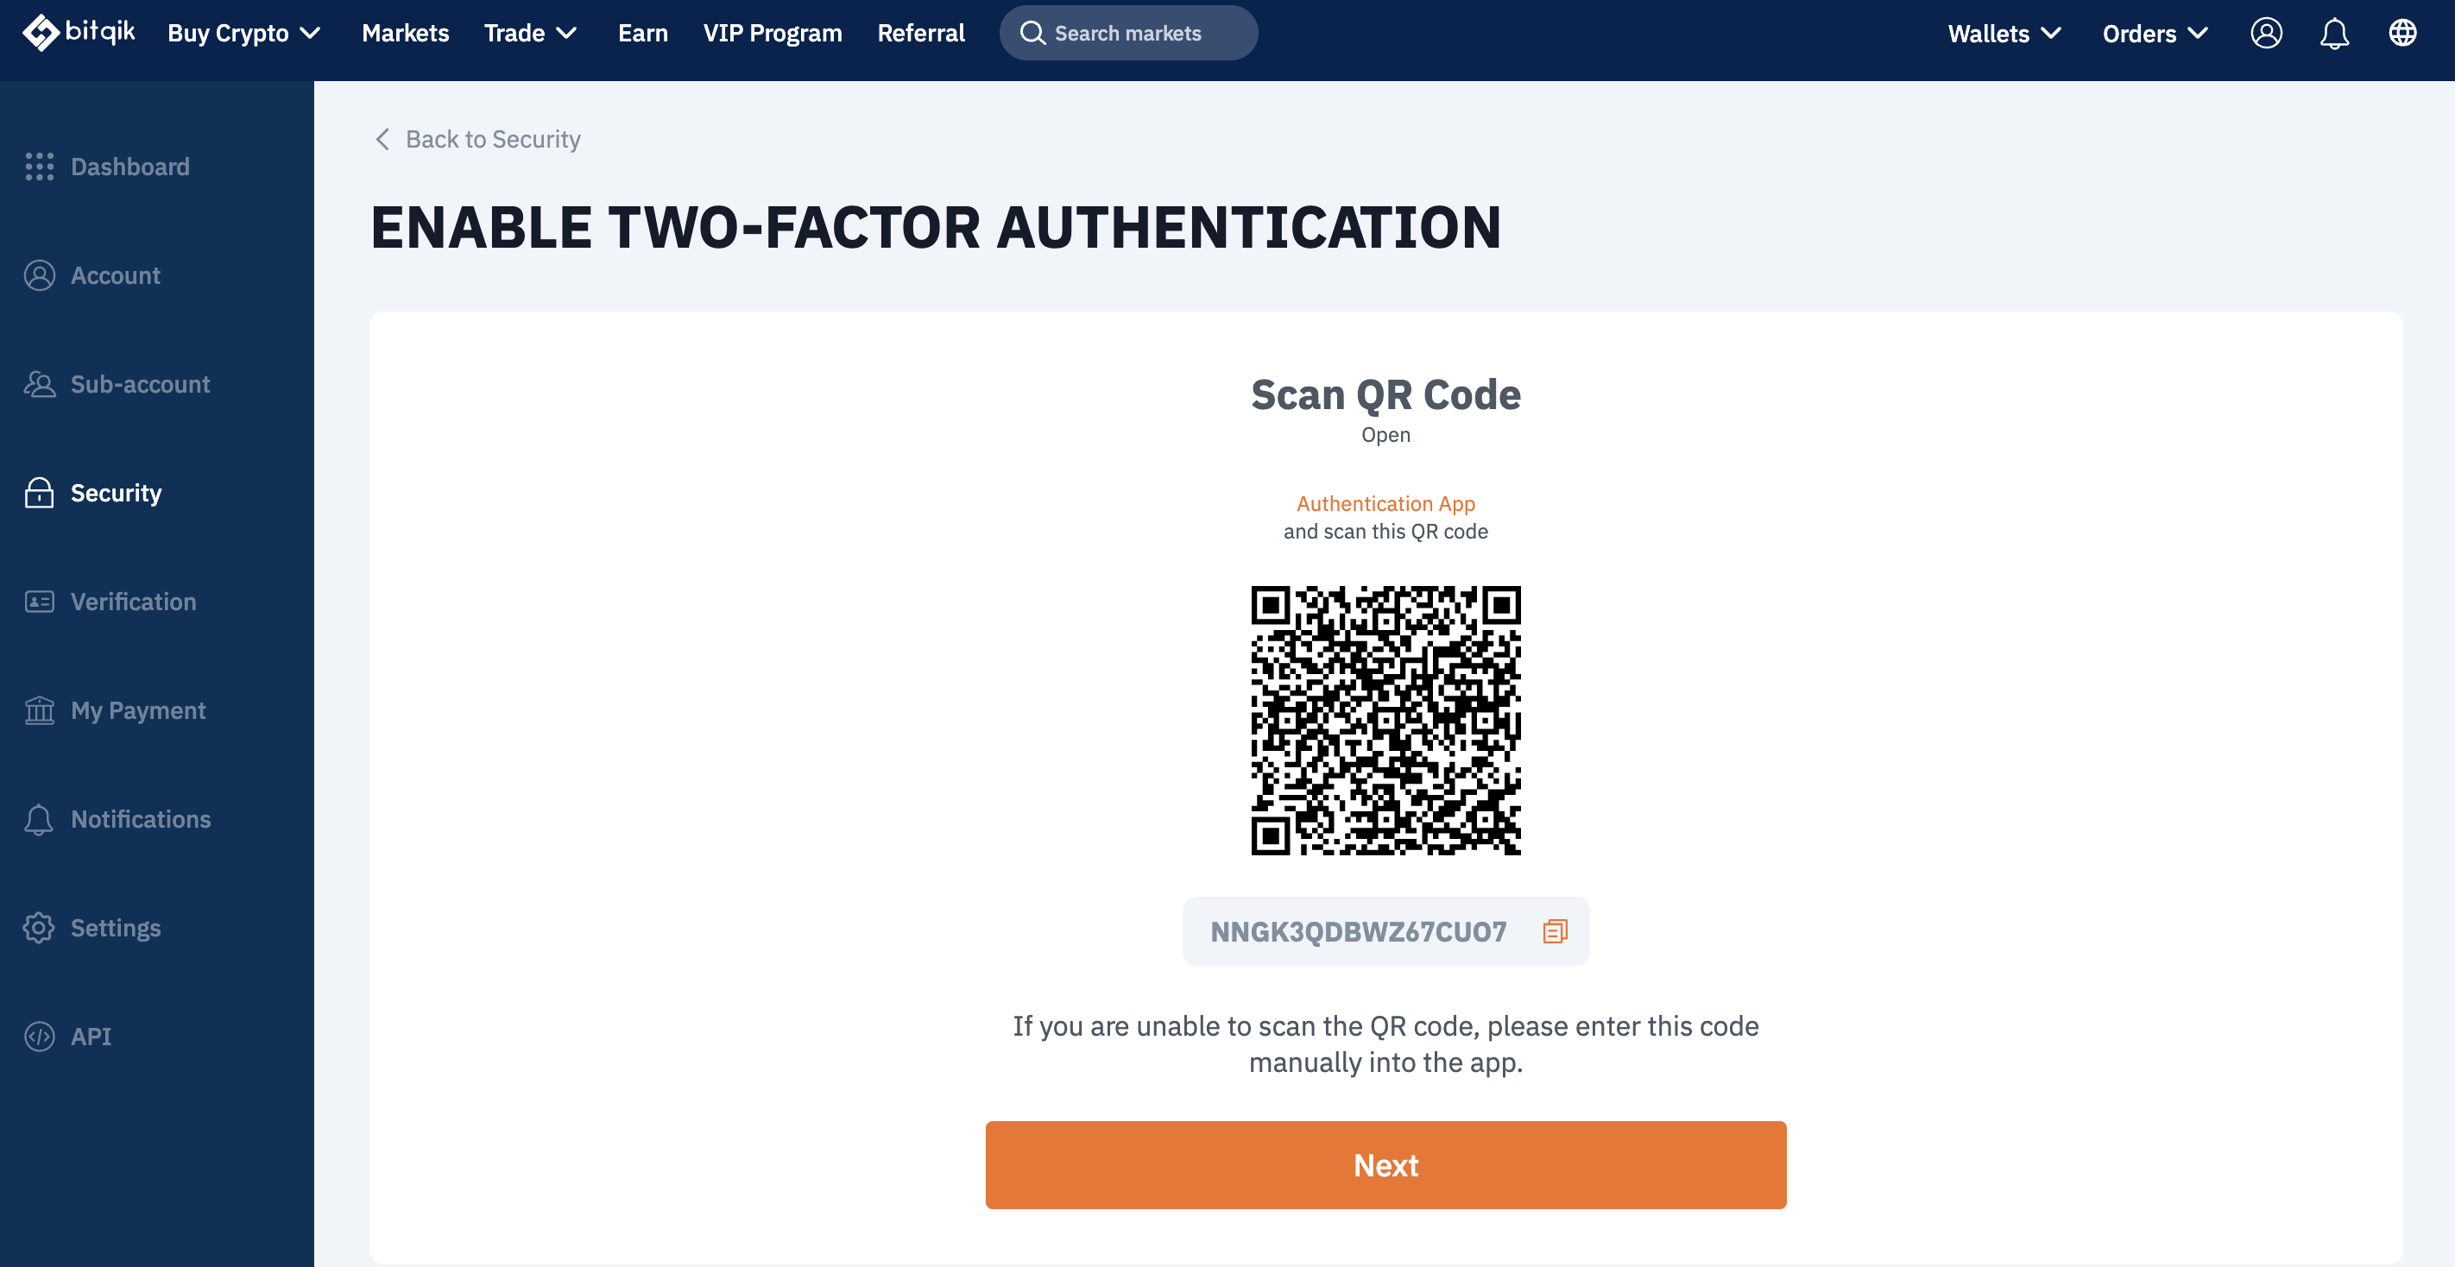Click the Settings gear icon in sidebar

point(39,927)
